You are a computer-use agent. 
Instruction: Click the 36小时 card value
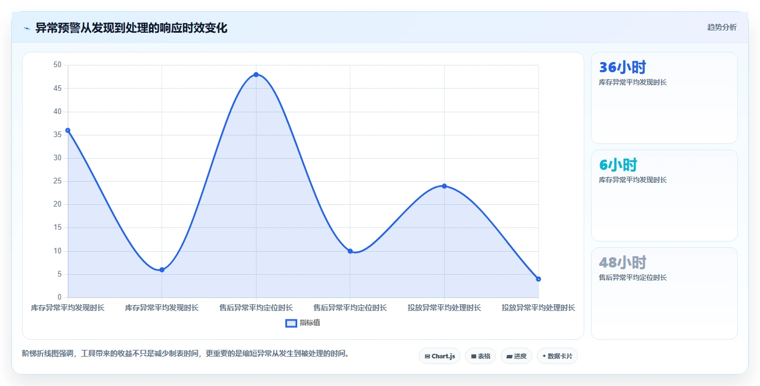[622, 67]
